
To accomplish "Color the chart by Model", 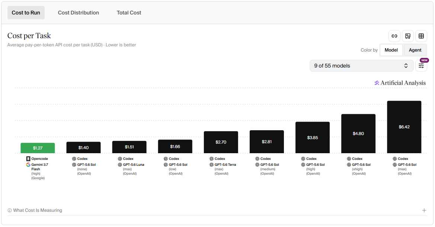I will pyautogui.click(x=391, y=50).
